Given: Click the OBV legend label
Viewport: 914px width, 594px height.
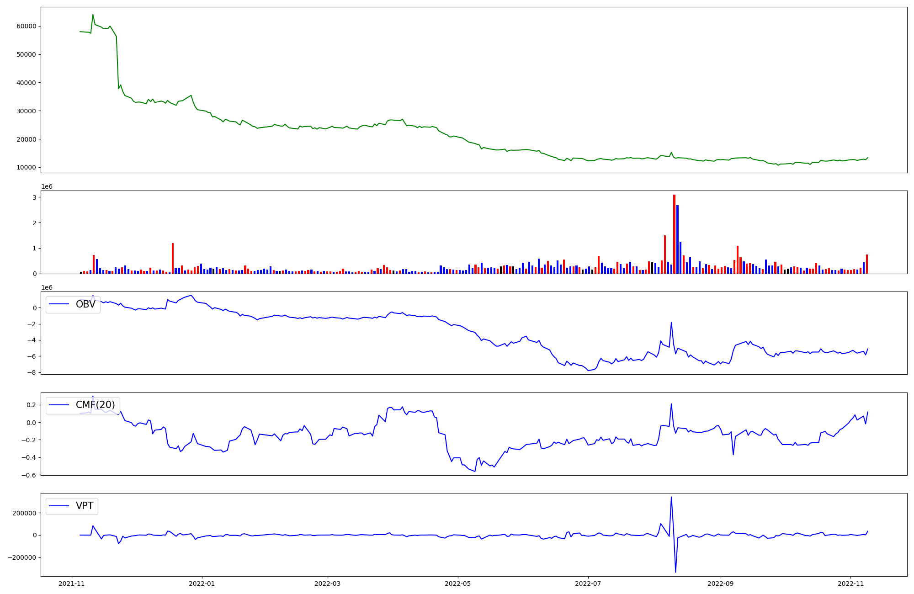Looking at the screenshot, I should (85, 304).
